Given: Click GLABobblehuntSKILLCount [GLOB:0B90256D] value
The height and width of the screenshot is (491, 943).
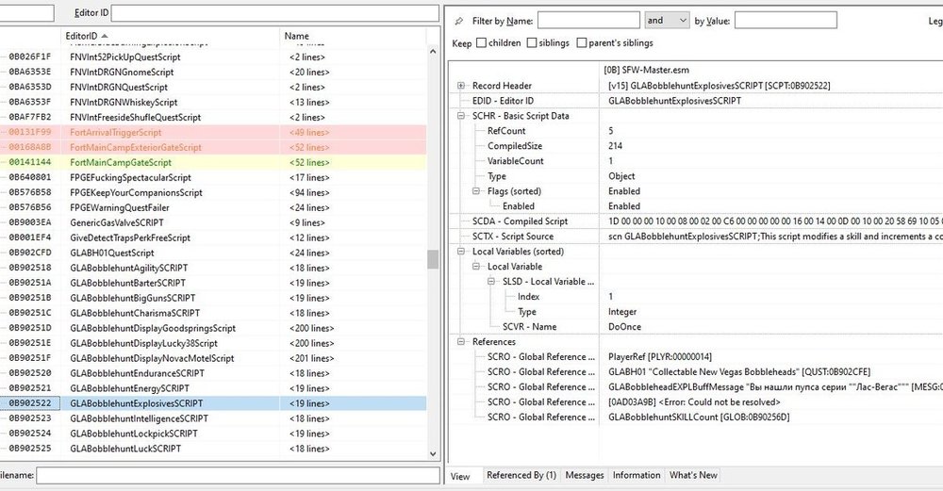Looking at the screenshot, I should click(699, 417).
